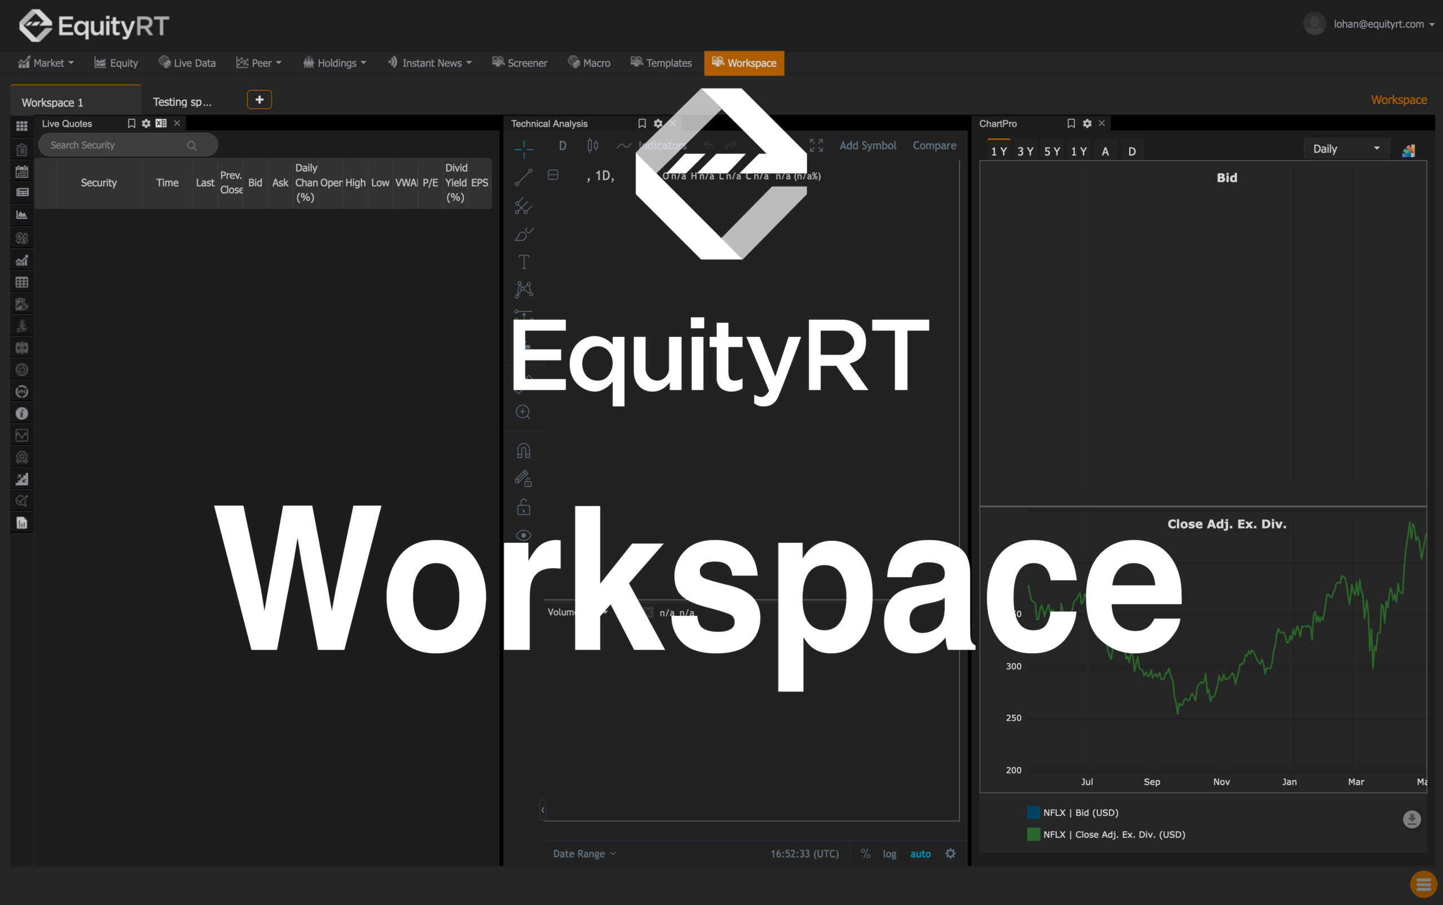Bookmark the Live Quotes panel
This screenshot has height=905, width=1443.
pyautogui.click(x=131, y=123)
